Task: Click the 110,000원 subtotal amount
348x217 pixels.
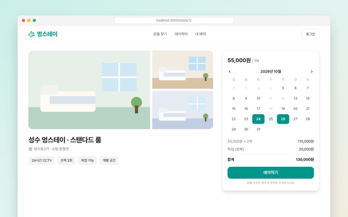Action: point(305,141)
